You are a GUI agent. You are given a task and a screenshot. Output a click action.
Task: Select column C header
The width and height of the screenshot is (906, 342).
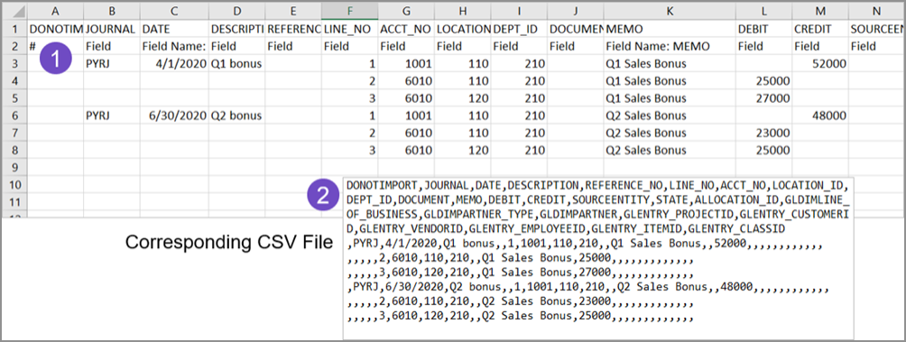pos(174,11)
